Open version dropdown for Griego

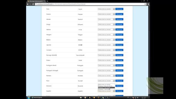(x=106, y=24)
